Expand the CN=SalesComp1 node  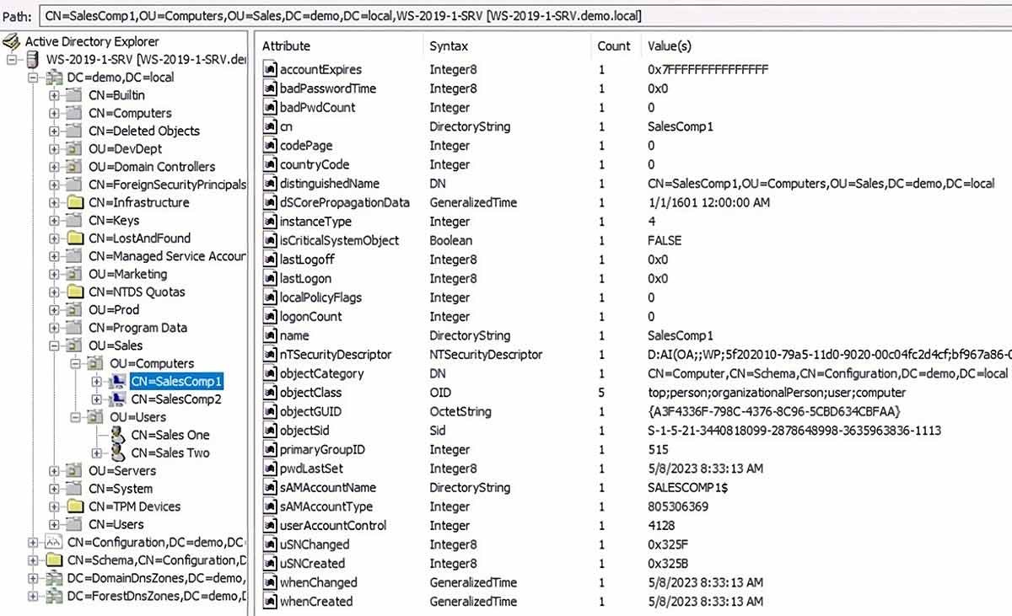[97, 382]
